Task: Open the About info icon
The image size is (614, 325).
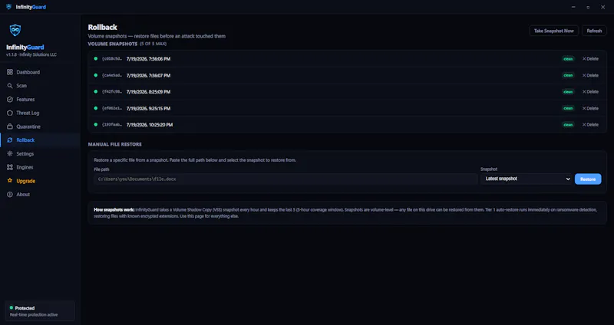Action: pyautogui.click(x=10, y=195)
